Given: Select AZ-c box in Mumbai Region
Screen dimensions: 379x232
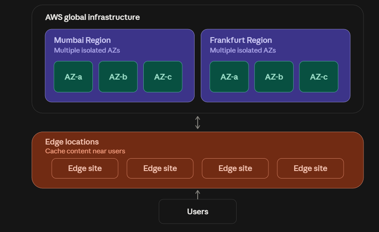Looking at the screenshot, I should 163,77.
